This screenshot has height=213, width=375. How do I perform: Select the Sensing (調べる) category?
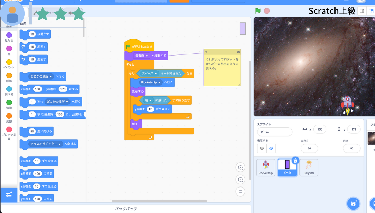coord(9,91)
